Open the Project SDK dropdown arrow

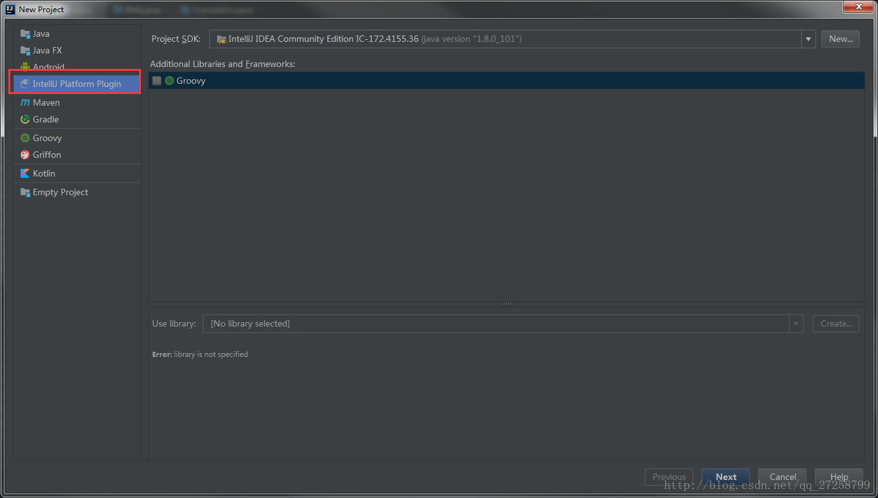[808, 39]
